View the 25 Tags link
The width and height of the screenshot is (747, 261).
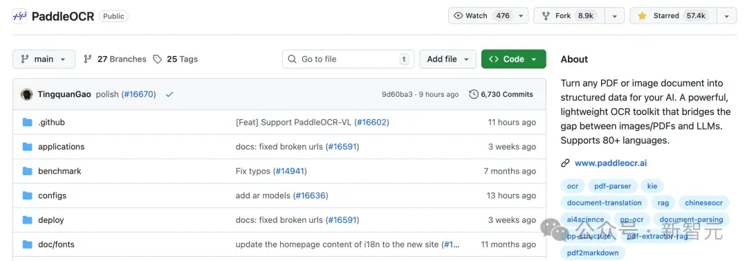[175, 59]
